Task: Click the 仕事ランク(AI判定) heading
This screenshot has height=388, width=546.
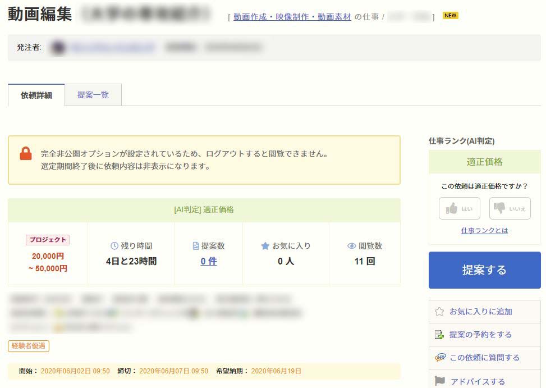Action: (461, 141)
